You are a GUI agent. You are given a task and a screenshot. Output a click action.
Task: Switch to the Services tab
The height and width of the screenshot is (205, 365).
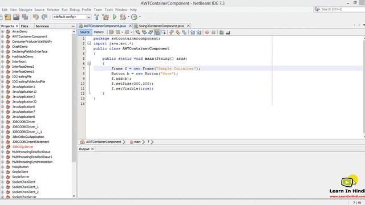pyautogui.click(x=42, y=26)
